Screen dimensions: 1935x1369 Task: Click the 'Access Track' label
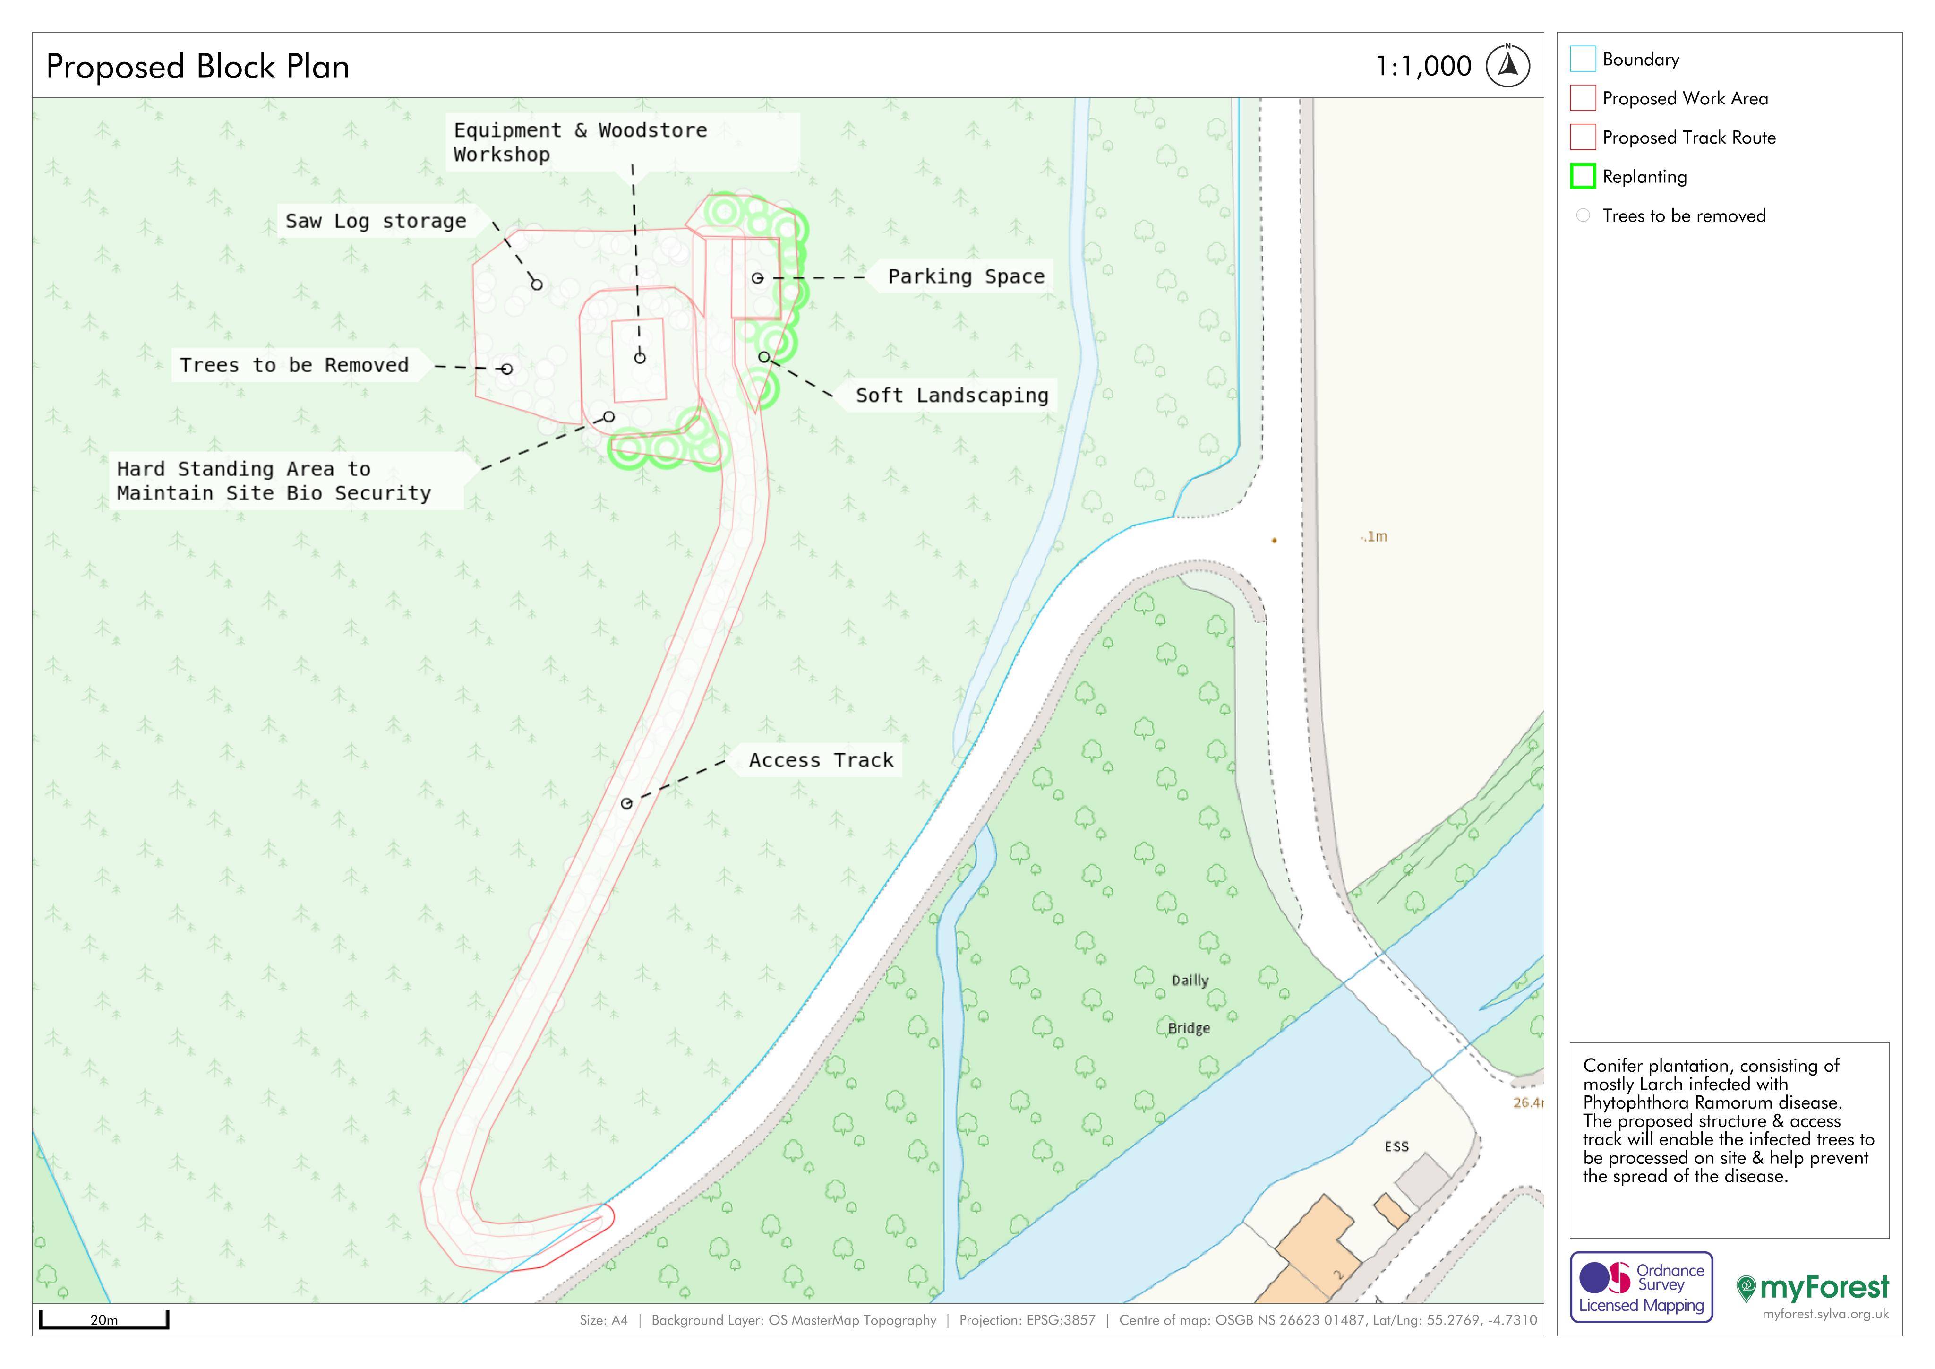pos(821,760)
